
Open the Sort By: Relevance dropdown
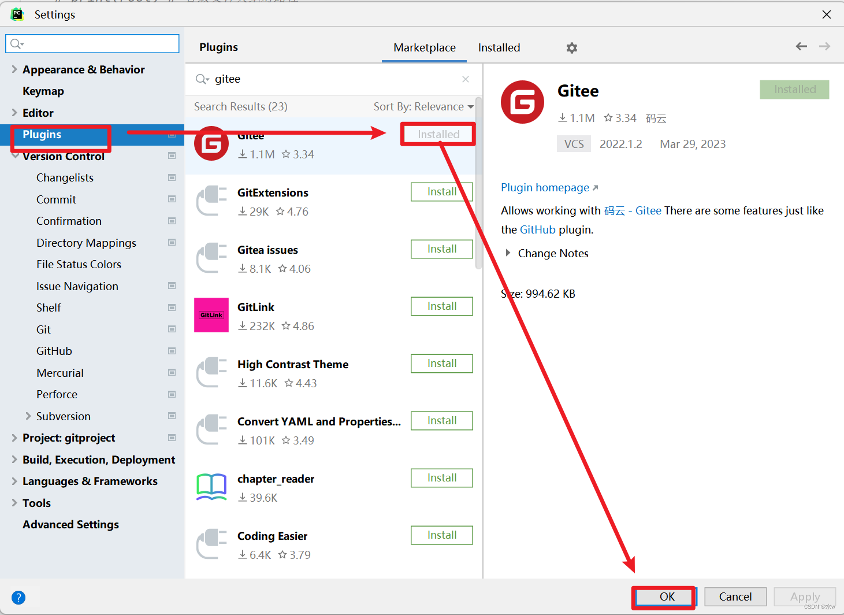pyautogui.click(x=423, y=106)
